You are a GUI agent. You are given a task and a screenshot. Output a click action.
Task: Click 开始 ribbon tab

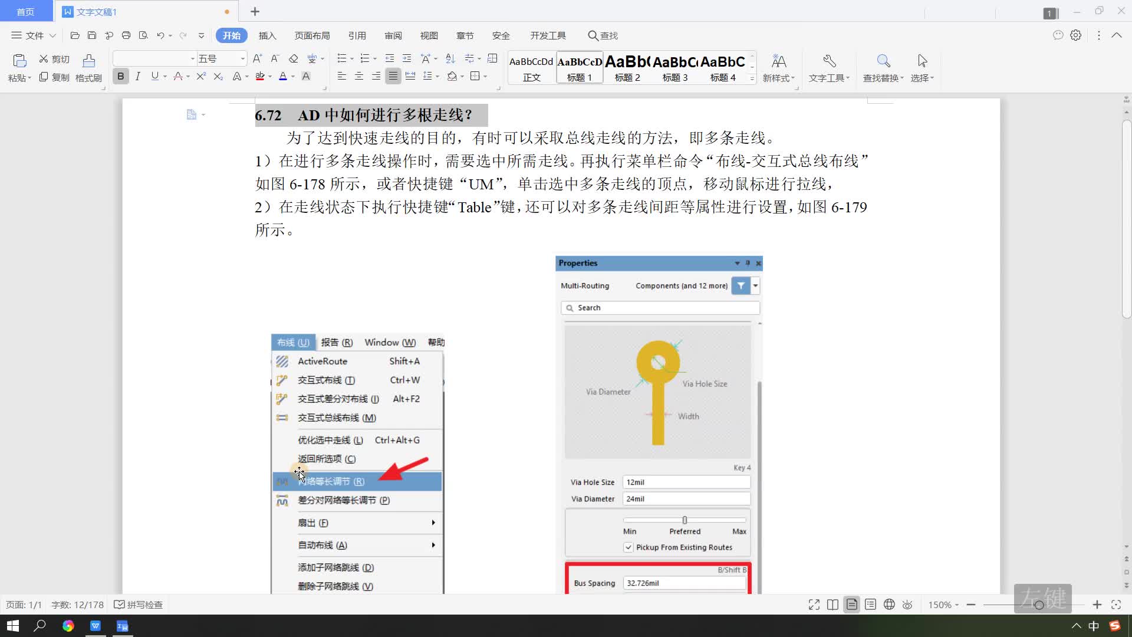(x=232, y=35)
